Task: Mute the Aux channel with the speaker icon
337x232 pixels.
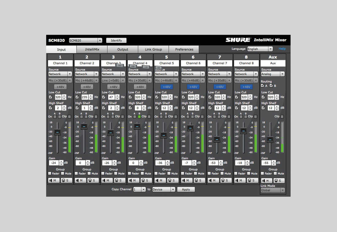Action: pyautogui.click(x=267, y=181)
